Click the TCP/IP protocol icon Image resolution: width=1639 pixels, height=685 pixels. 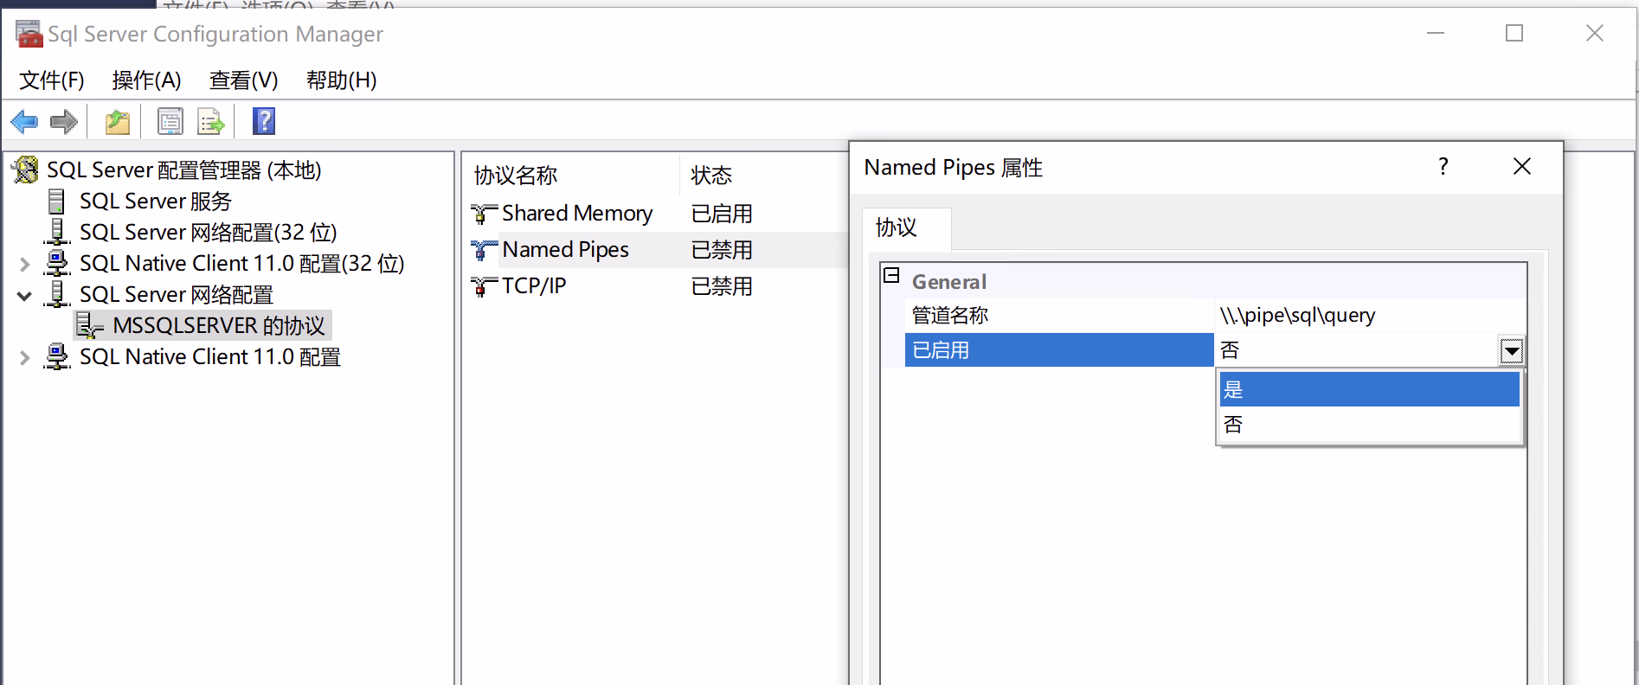point(484,286)
